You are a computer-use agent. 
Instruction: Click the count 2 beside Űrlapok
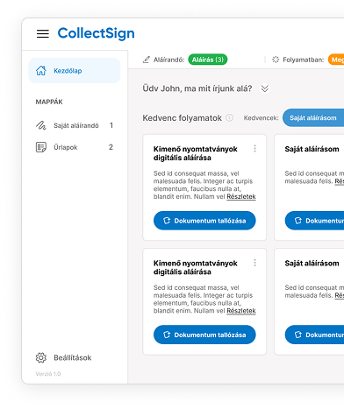pyautogui.click(x=111, y=147)
